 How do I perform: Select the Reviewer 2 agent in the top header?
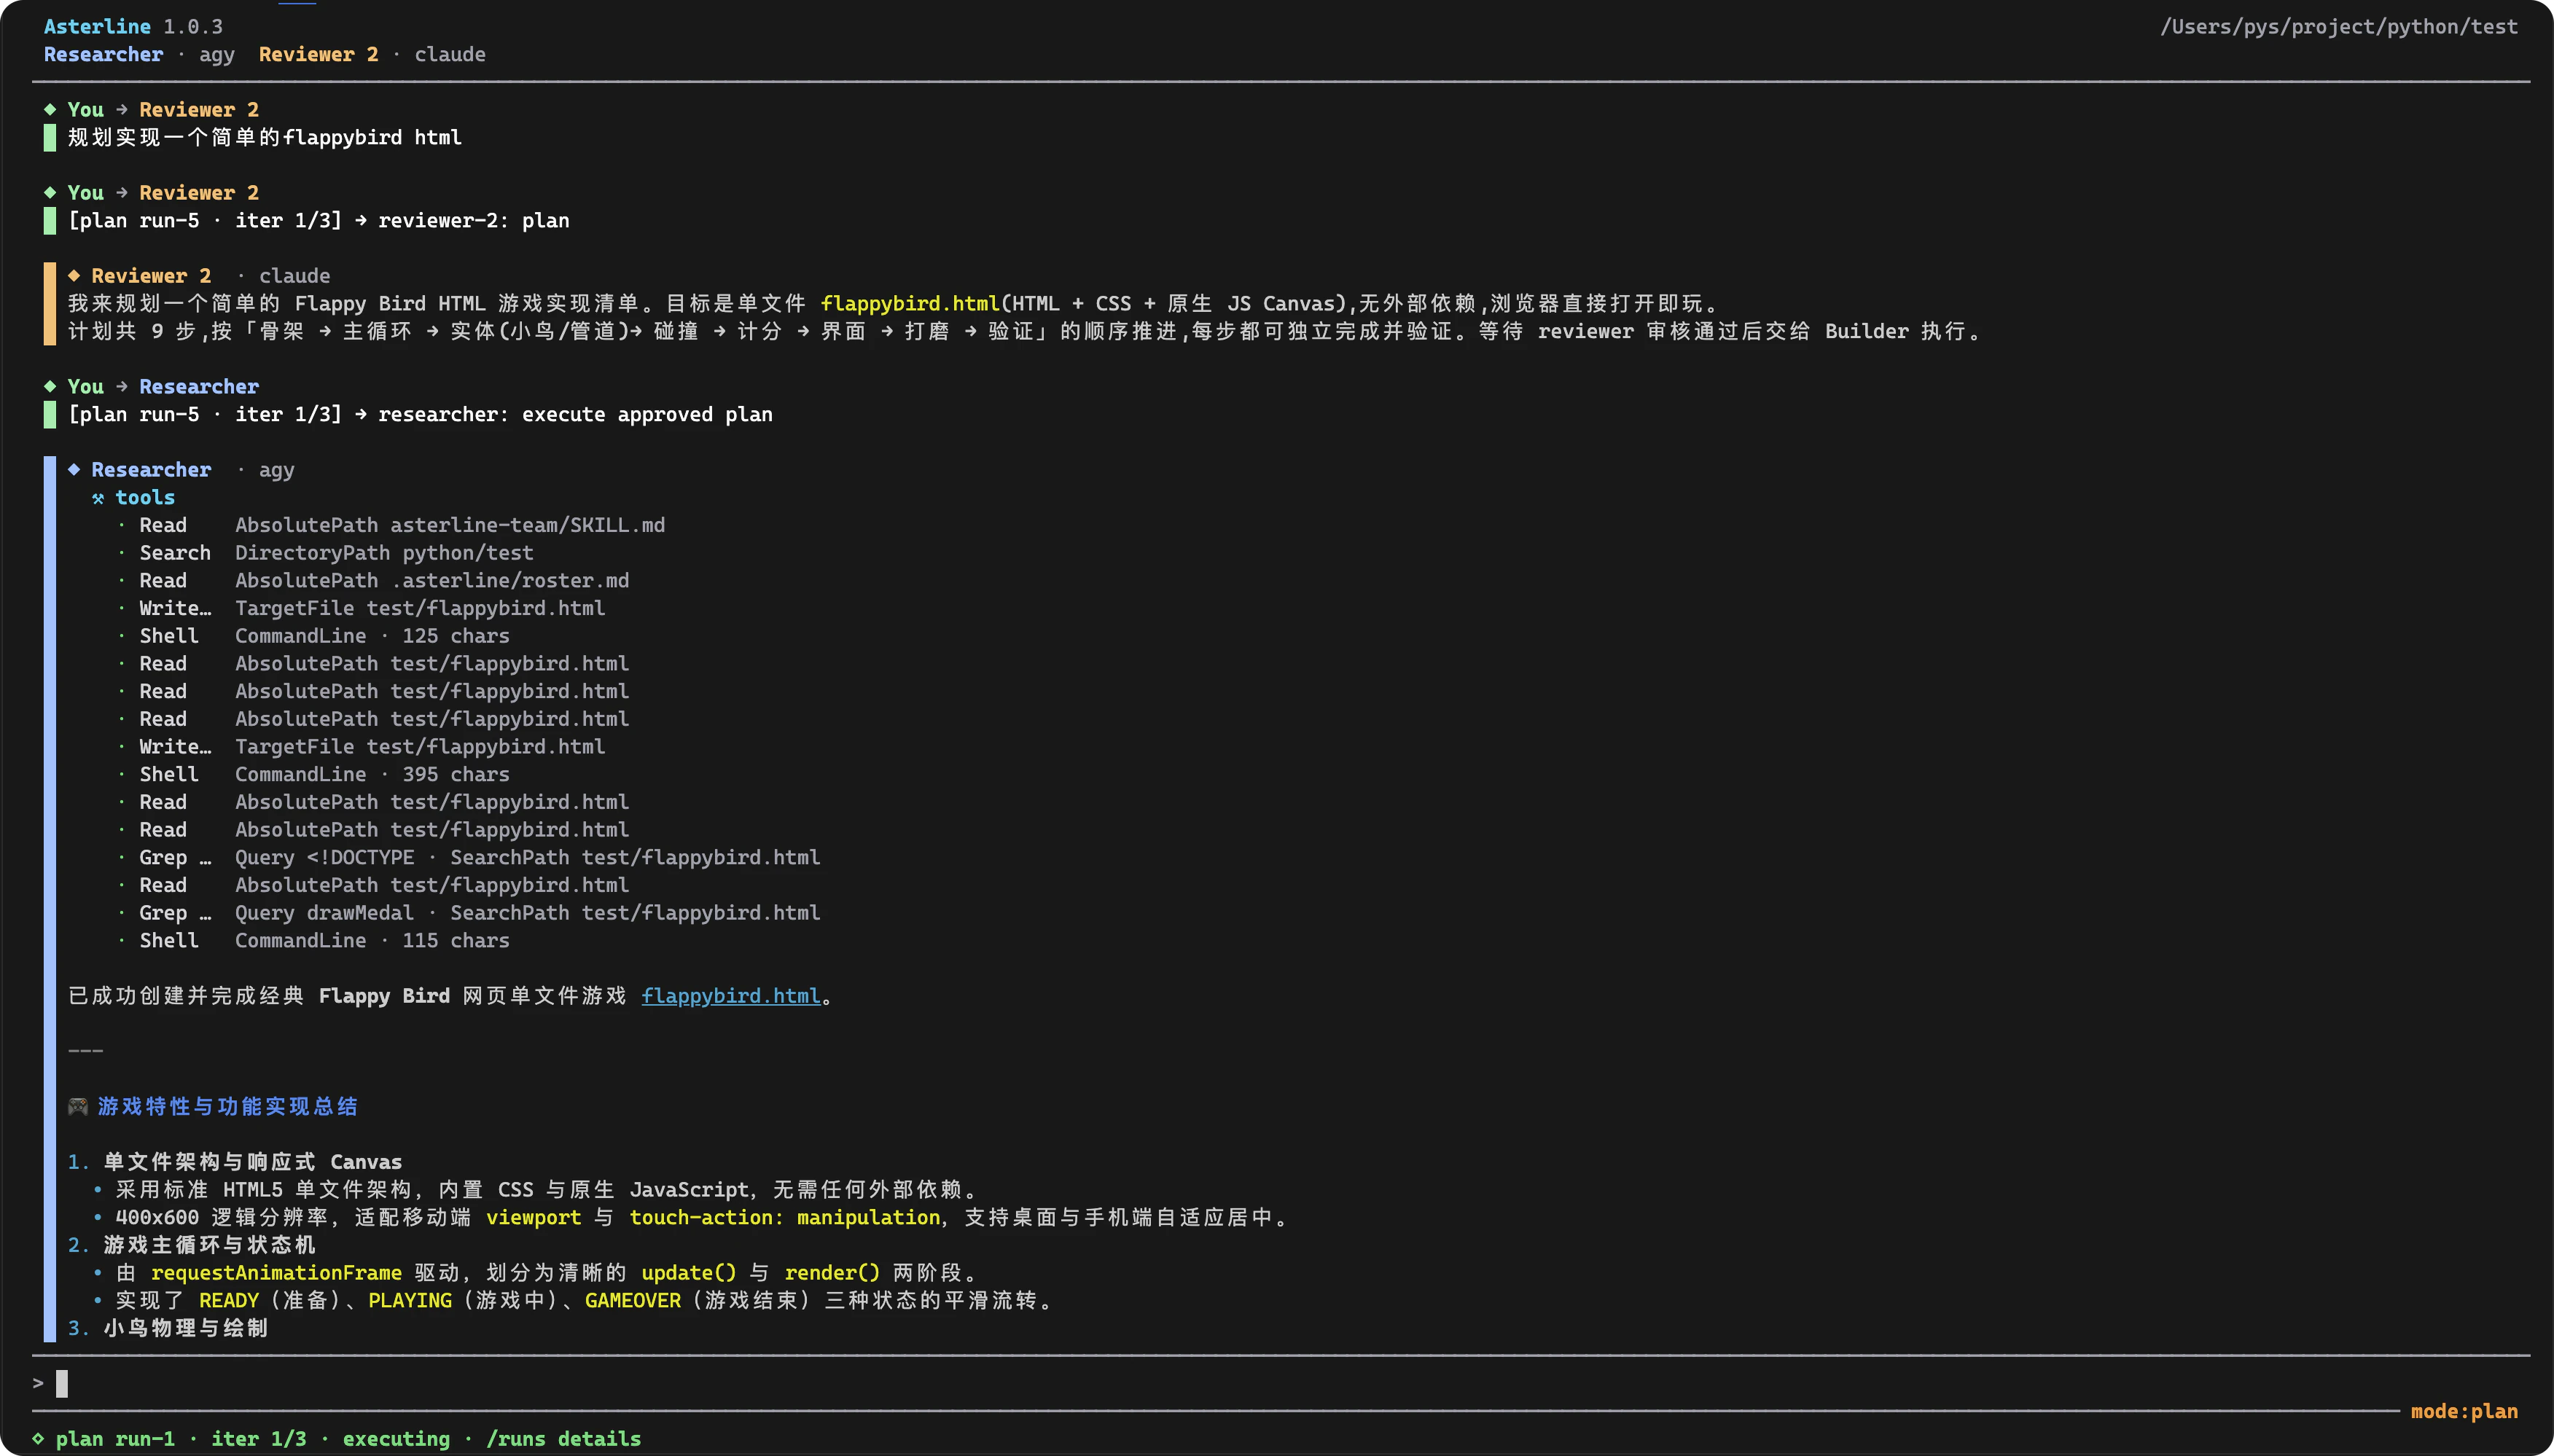coord(318,54)
